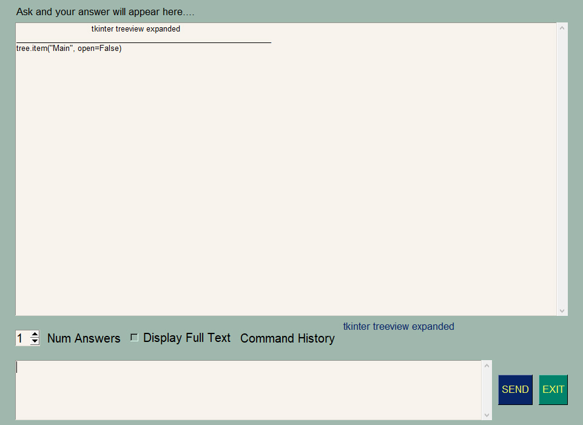
Task: Enable the Display Full Text checkbox
Action: click(135, 337)
